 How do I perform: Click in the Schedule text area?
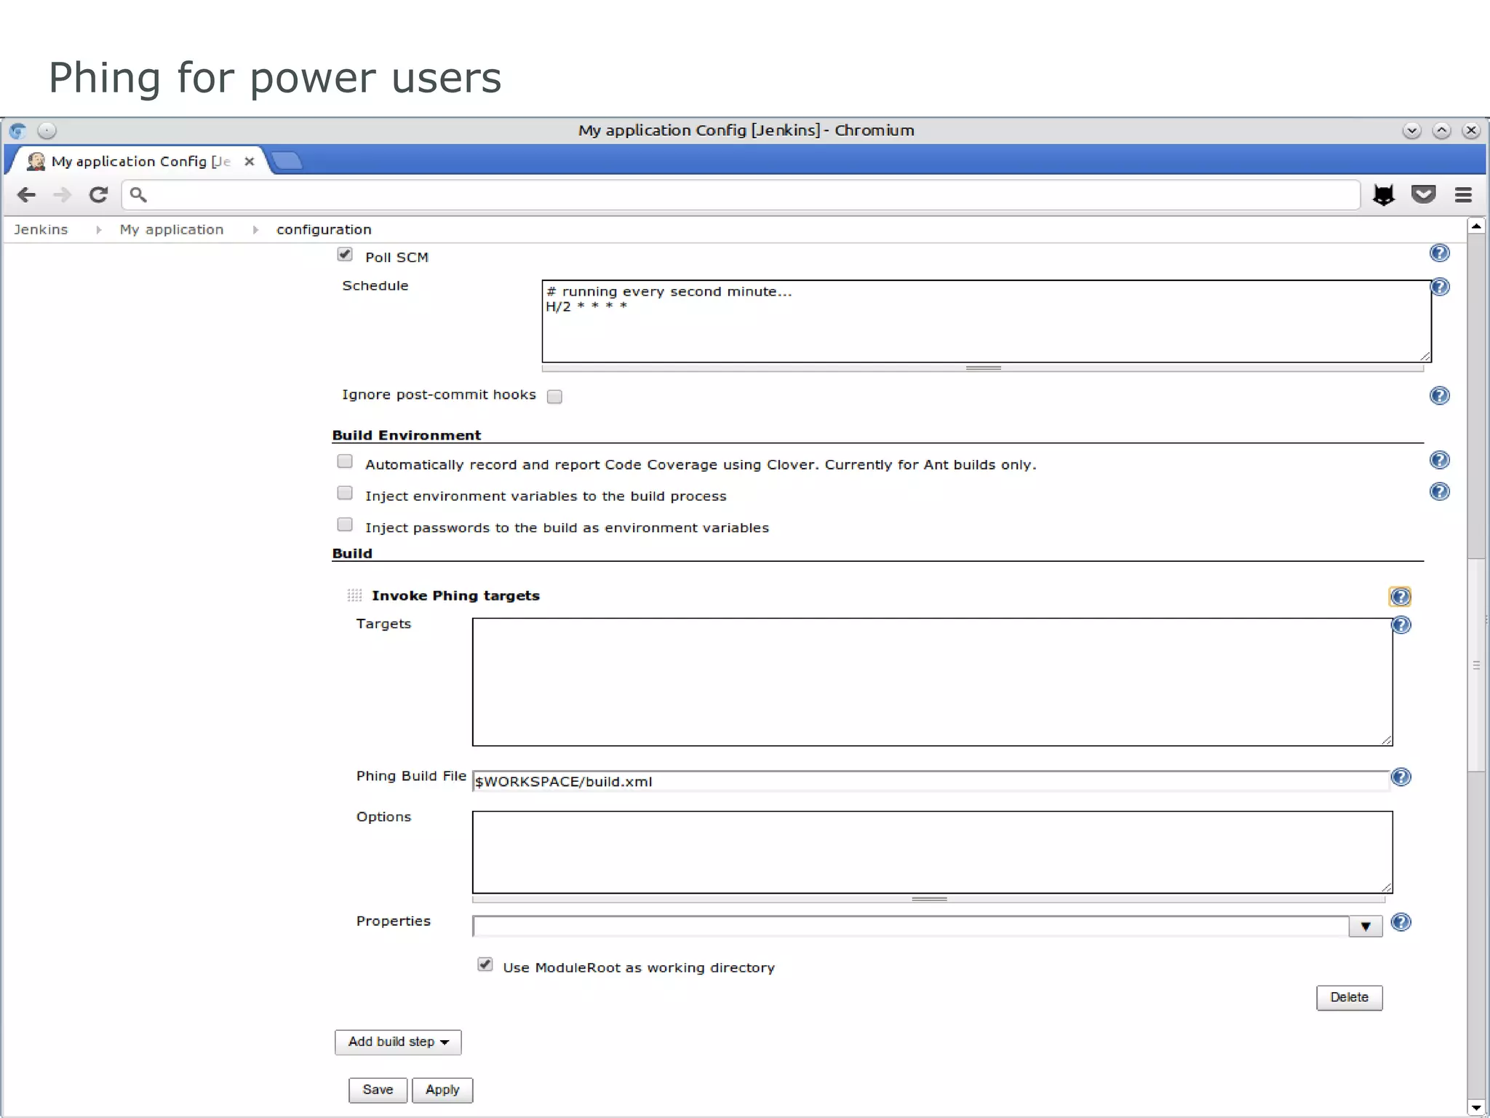pyautogui.click(x=987, y=321)
